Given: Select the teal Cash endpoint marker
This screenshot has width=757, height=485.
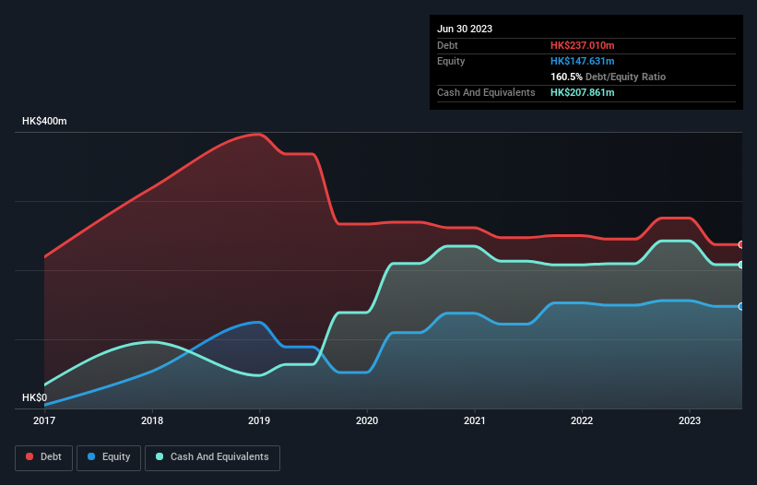Looking at the screenshot, I should pos(741,265).
